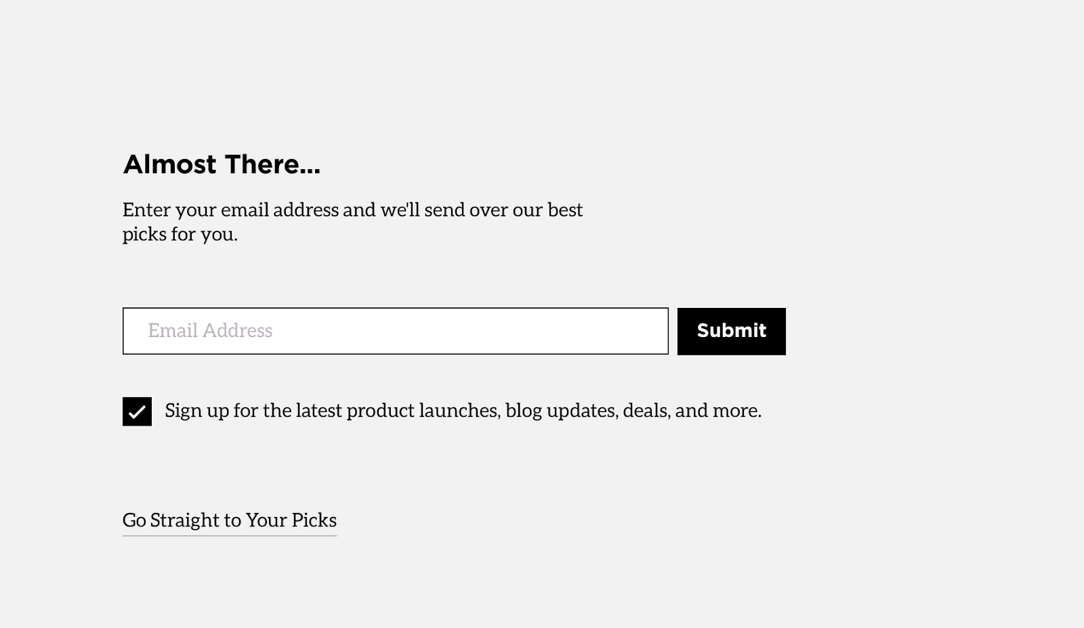This screenshot has height=628, width=1084.
Task: Uncheck the product launches signup checkbox
Action: click(137, 411)
